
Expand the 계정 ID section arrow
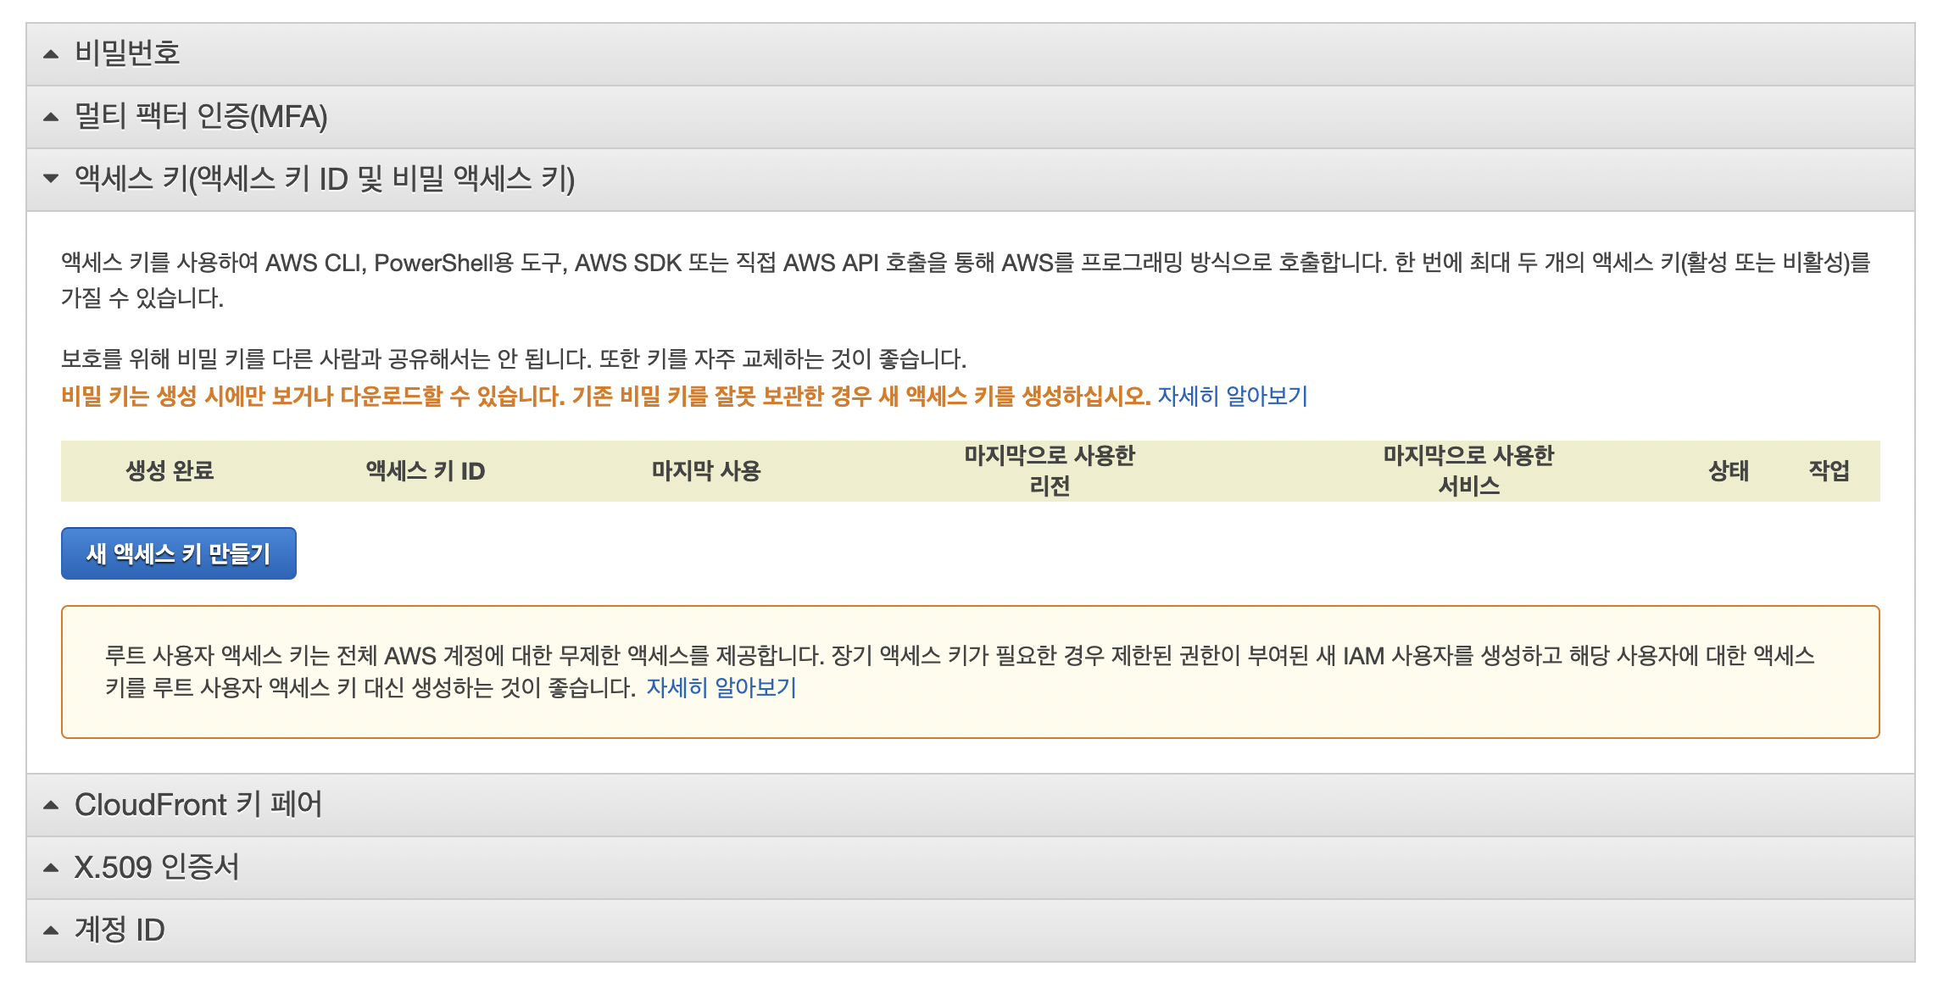pos(51,930)
